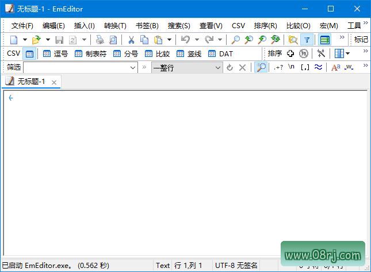Click the abort filter X icon
The image size is (371, 272).
coord(242,68)
